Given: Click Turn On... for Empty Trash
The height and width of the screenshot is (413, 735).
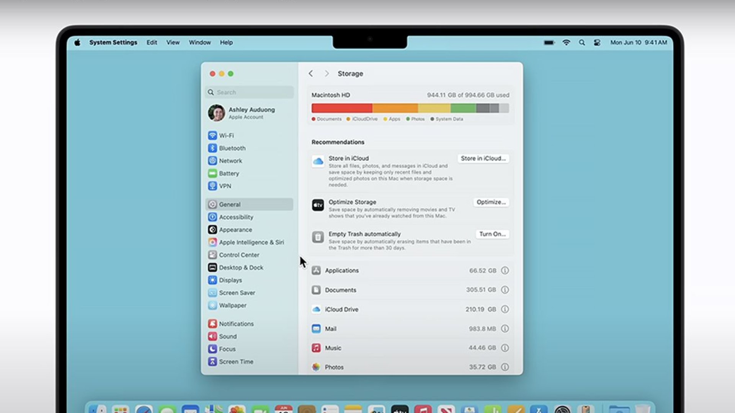Looking at the screenshot, I should click(492, 234).
